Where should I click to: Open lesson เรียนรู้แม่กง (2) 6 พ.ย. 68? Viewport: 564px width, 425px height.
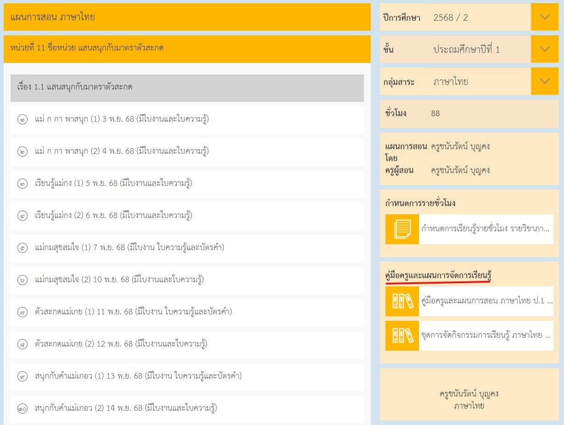113,216
